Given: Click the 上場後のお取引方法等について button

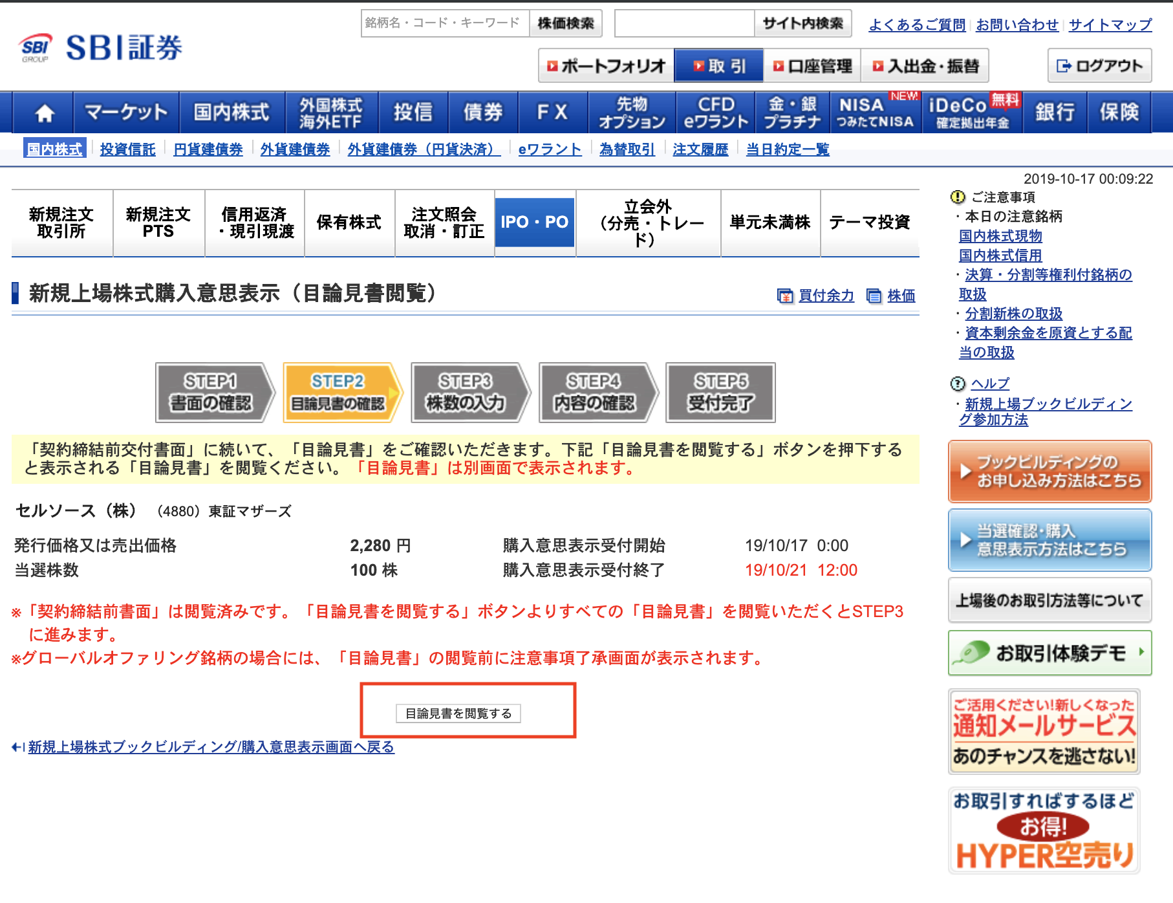Looking at the screenshot, I should [1050, 600].
